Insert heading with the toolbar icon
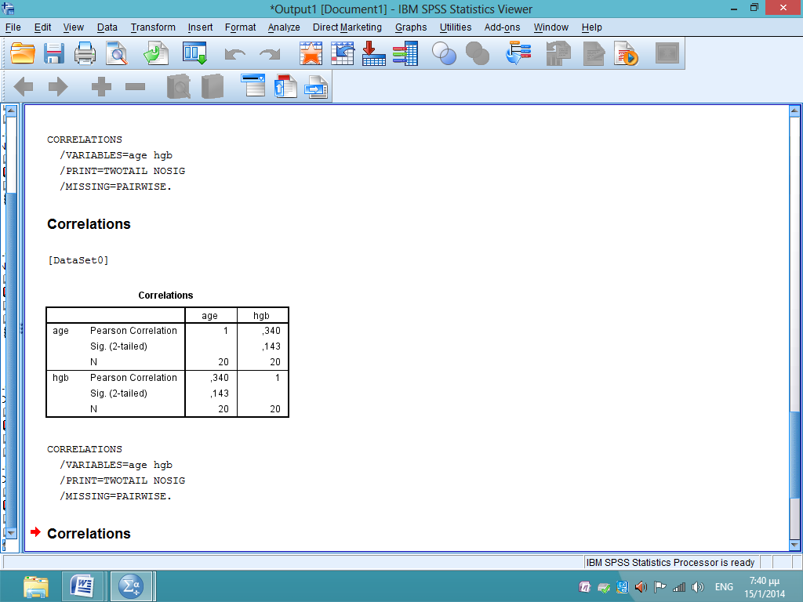Viewport: 803px width, 602px height. pos(253,85)
